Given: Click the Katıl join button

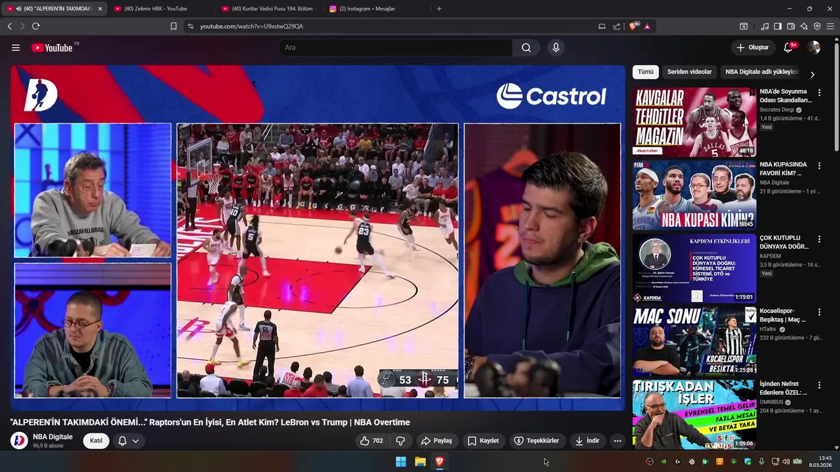Looking at the screenshot, I should pos(96,441).
